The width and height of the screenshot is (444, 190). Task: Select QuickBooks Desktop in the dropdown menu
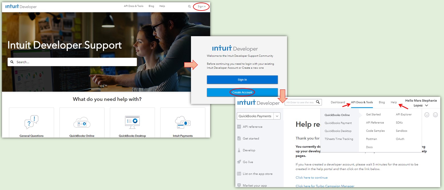(338, 131)
